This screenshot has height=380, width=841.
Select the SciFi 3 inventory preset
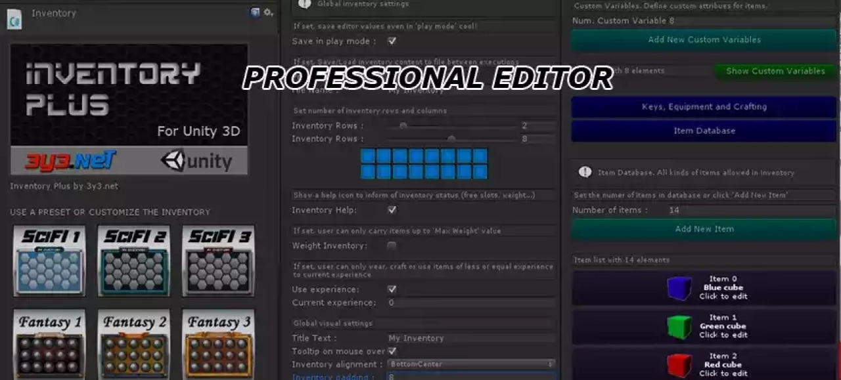[218, 261]
